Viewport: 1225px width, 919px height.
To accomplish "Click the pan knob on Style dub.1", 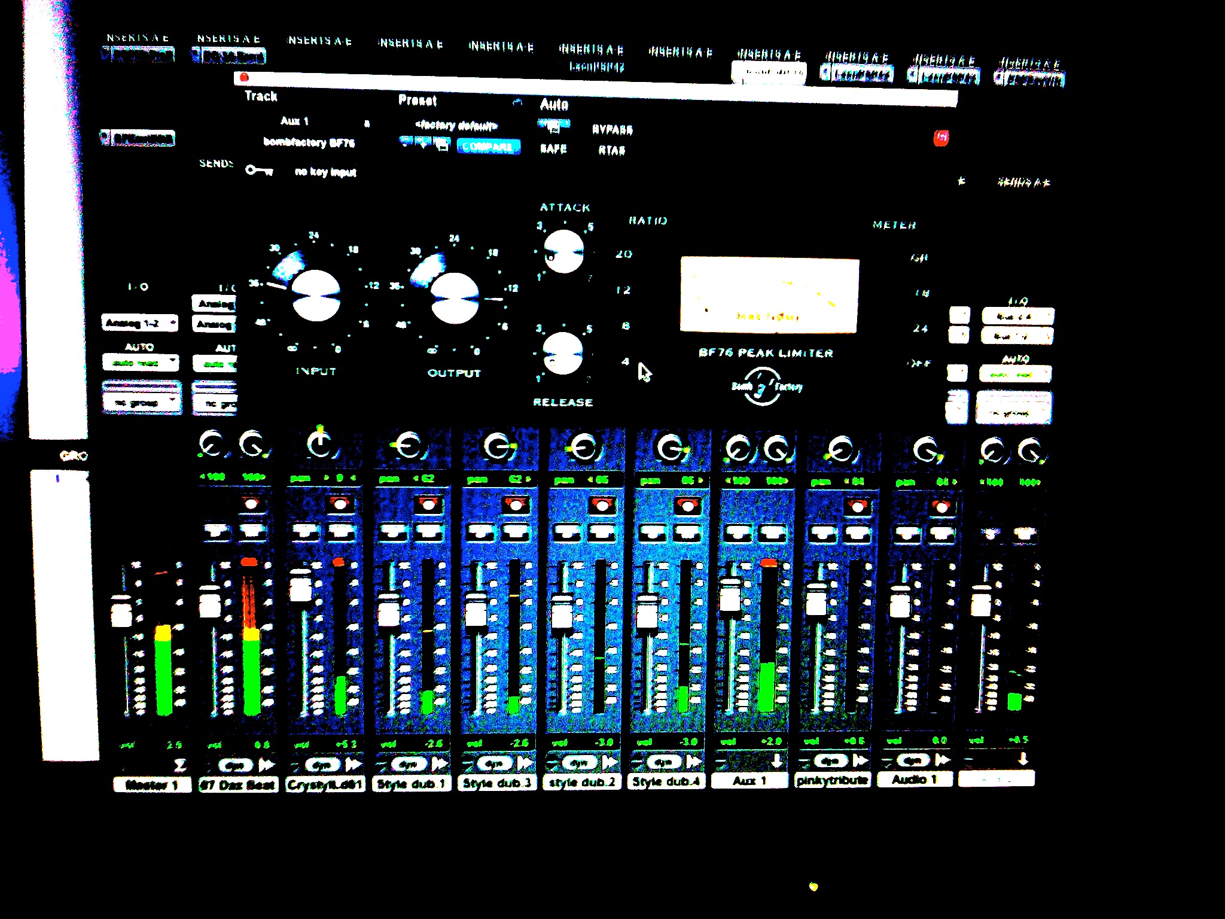I will coord(410,446).
